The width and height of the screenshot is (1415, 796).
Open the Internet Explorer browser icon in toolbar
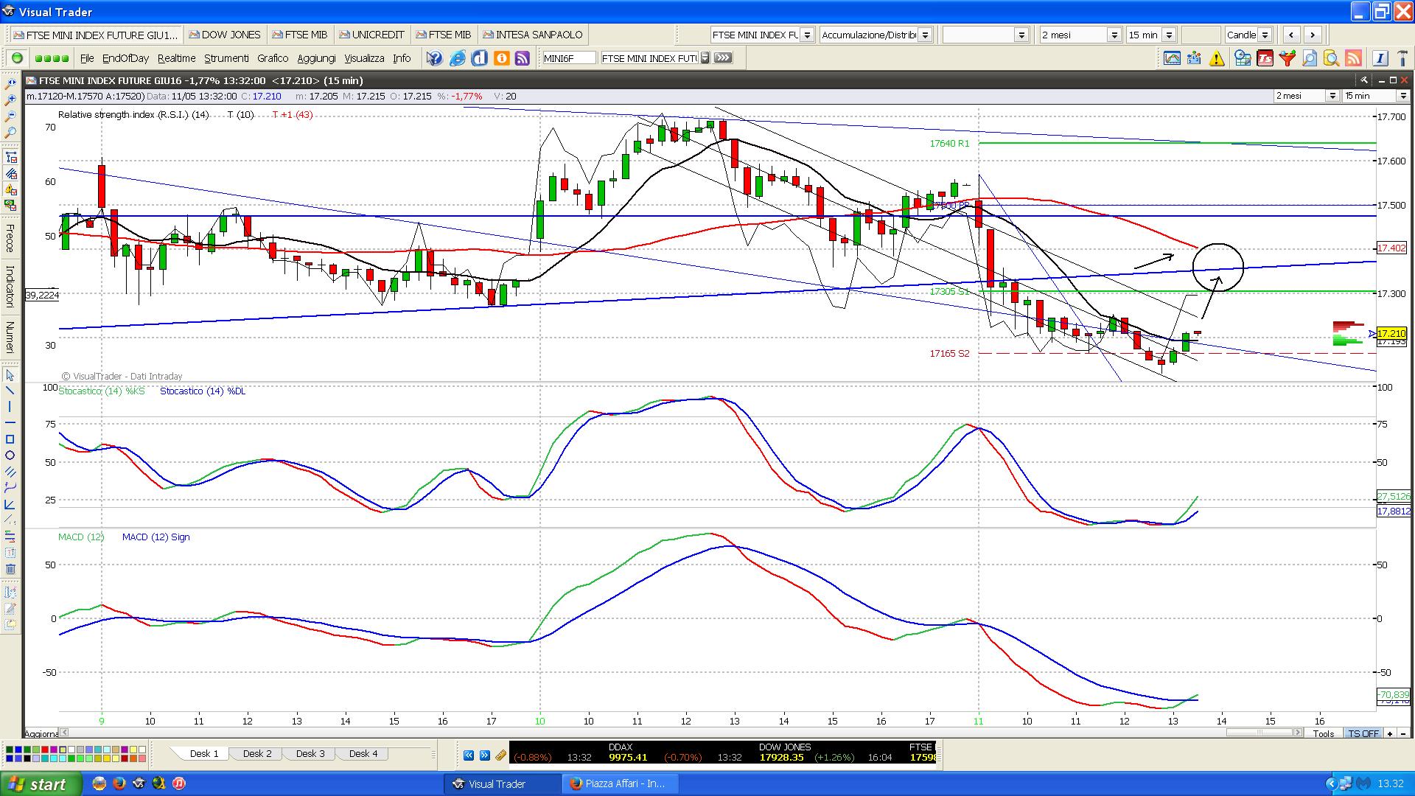coord(457,58)
